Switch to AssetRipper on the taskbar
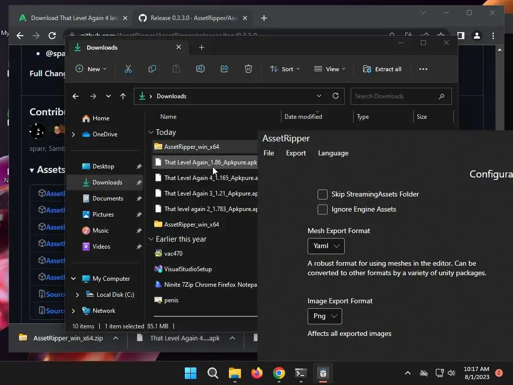 323,373
